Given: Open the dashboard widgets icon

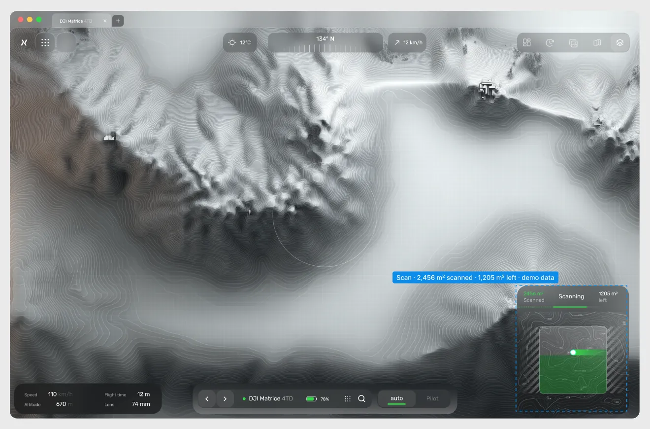Looking at the screenshot, I should (x=526, y=43).
